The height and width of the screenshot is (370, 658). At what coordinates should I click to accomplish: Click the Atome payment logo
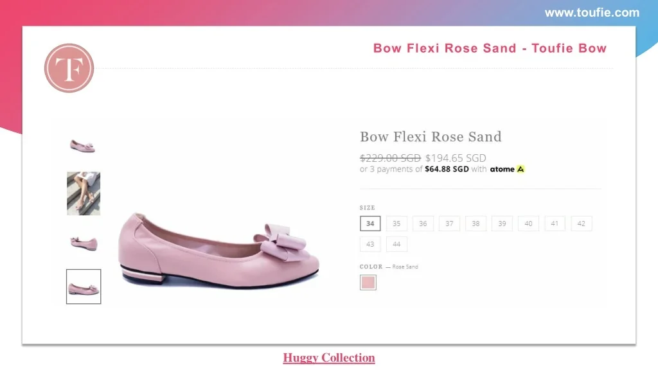[x=508, y=170]
